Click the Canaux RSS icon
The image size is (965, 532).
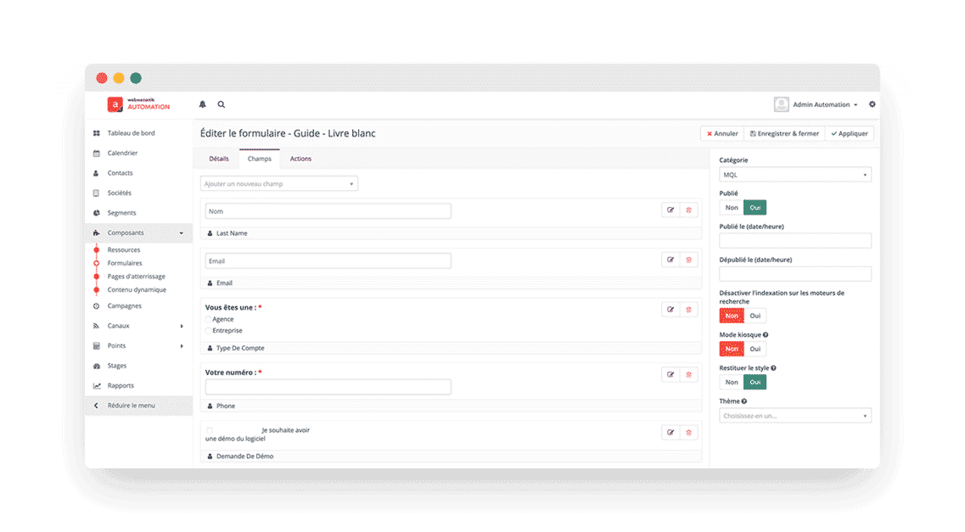pyautogui.click(x=96, y=326)
